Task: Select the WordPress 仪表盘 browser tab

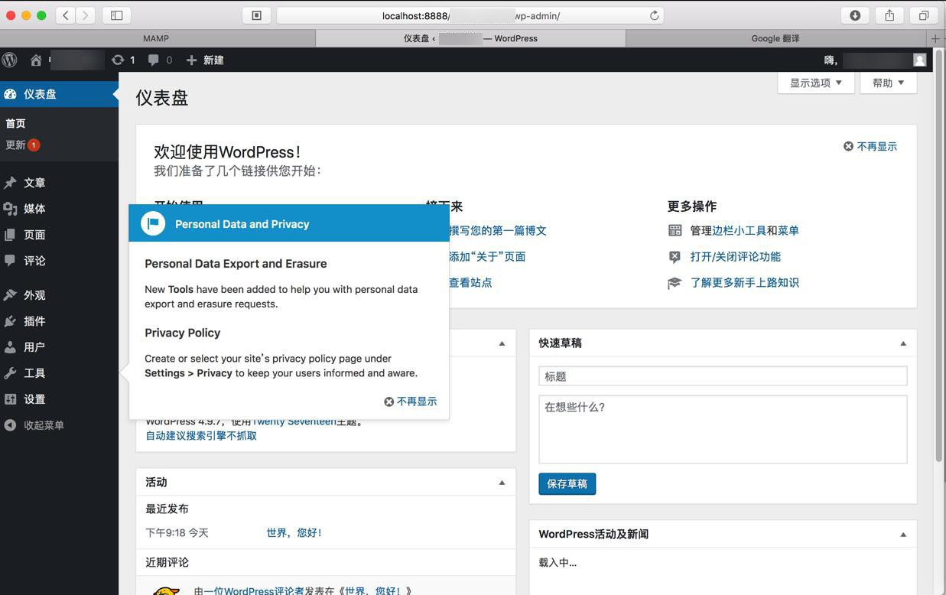Action: tap(470, 38)
